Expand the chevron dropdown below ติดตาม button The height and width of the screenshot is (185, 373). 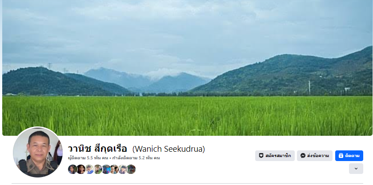pyautogui.click(x=356, y=169)
